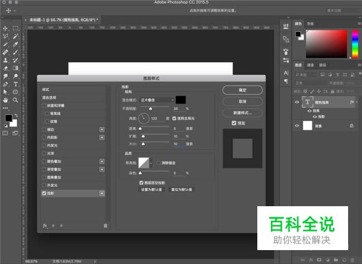Hide the background layer via eye icon

point(297,126)
